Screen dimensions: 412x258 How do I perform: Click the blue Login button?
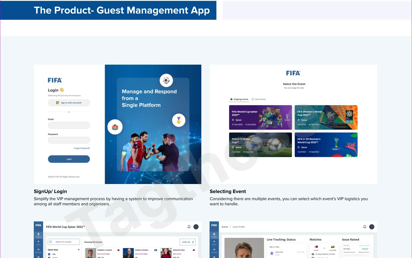click(69, 159)
